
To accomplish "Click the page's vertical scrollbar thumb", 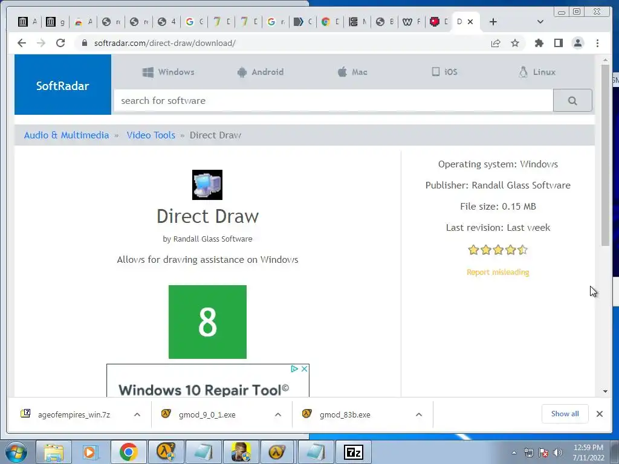I will [x=605, y=155].
